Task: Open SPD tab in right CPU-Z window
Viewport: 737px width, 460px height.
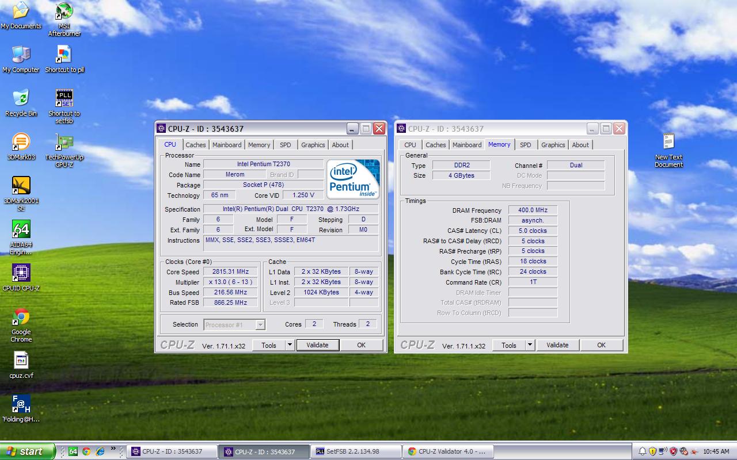Action: [526, 145]
